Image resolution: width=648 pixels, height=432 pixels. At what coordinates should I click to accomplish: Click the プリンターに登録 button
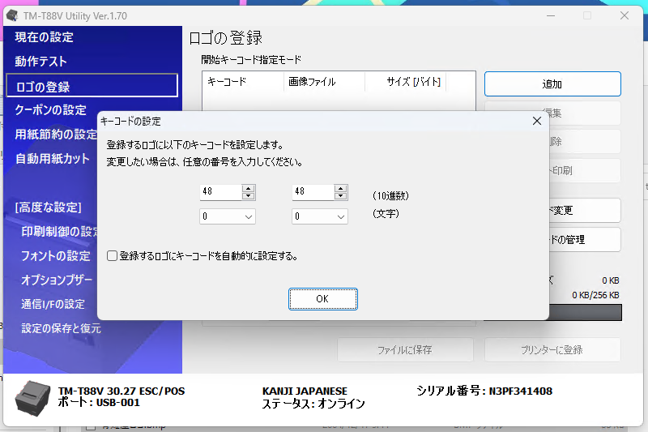click(x=552, y=350)
